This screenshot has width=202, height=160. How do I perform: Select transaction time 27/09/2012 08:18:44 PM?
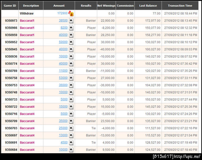tap(180, 14)
